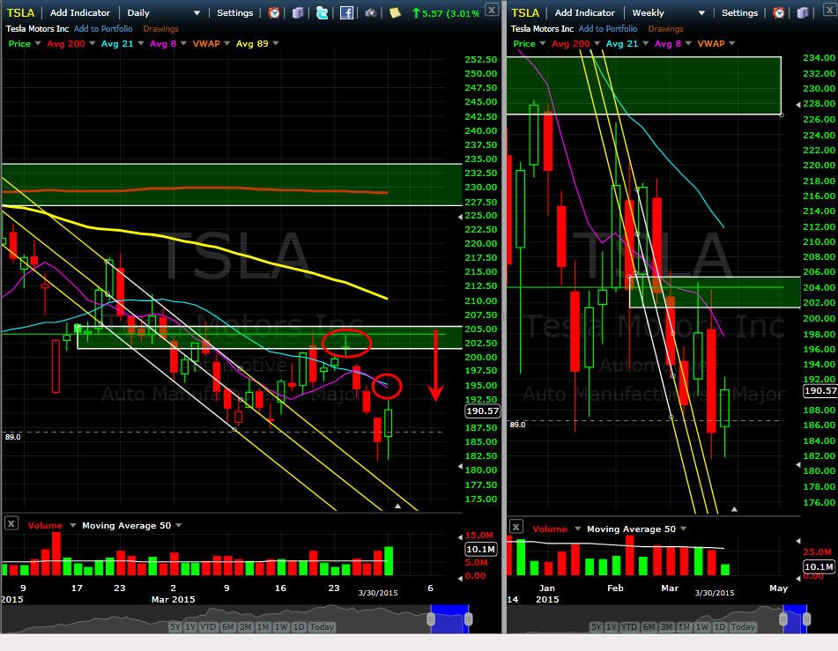
Task: Expand Moving Average 50 dropdown on Daily chart
Action: pyautogui.click(x=179, y=525)
